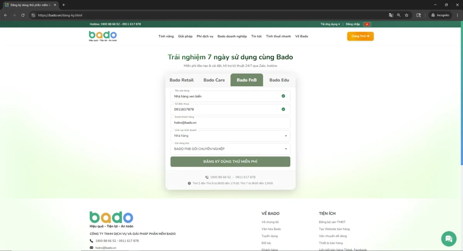This screenshot has width=463, height=251.
Task: Click the email envelope icon in footer
Action: pyautogui.click(x=91, y=248)
